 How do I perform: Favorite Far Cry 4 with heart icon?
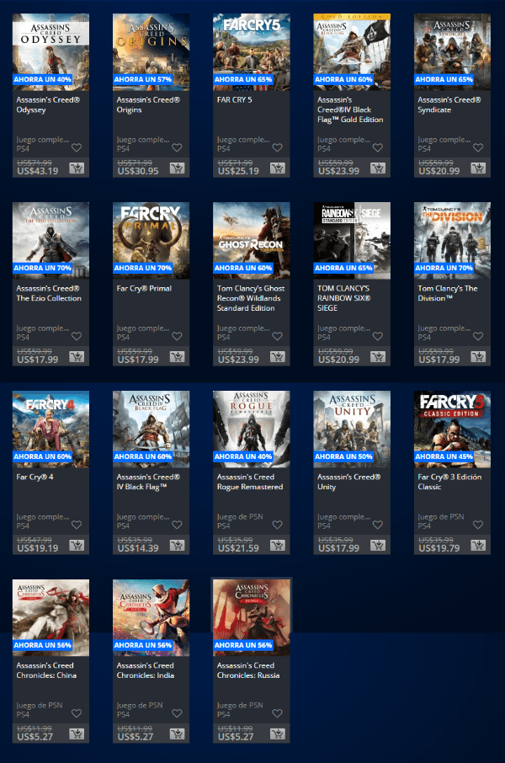click(x=77, y=525)
